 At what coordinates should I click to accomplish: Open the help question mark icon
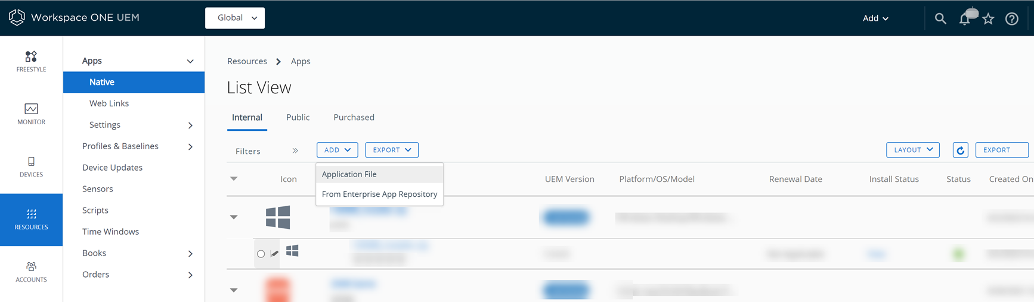point(1012,18)
